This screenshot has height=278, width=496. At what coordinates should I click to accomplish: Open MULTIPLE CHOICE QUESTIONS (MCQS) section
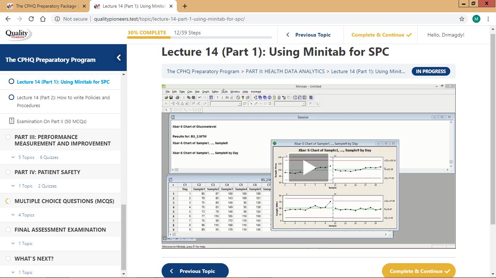[x=64, y=201]
